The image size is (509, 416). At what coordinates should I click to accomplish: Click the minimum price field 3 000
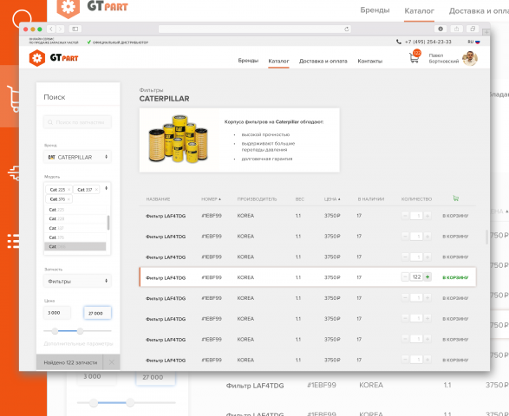(x=57, y=313)
